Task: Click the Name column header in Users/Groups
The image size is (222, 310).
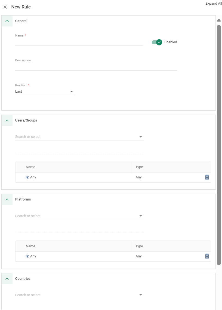Action: click(30, 167)
